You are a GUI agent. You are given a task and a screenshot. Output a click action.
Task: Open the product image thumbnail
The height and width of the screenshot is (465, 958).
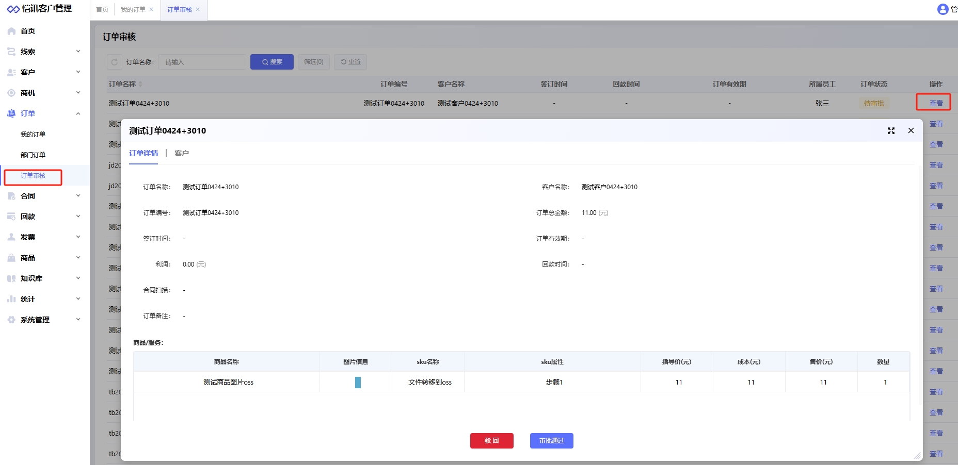click(x=358, y=383)
